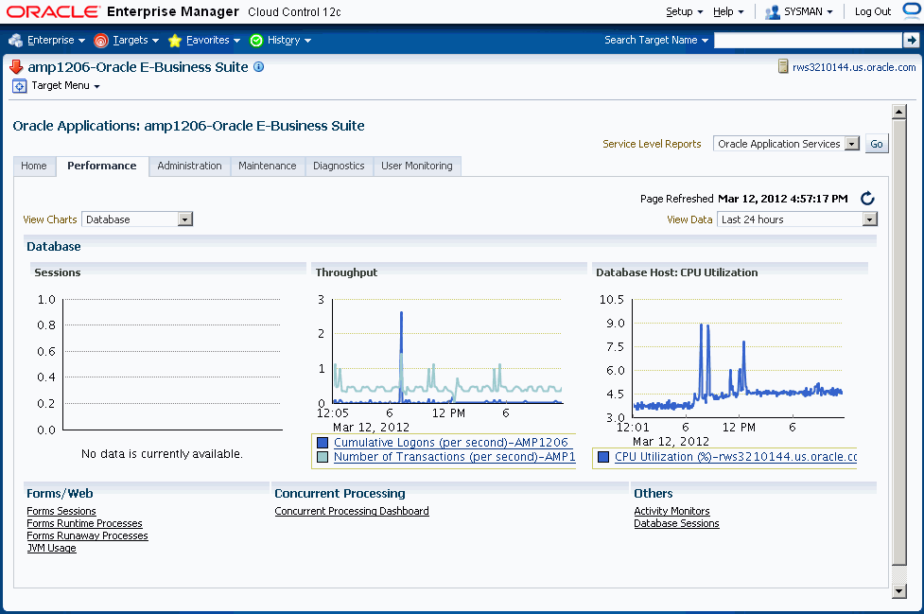Open Number of Transactions metric link
The width and height of the screenshot is (924, 614).
coord(454,457)
